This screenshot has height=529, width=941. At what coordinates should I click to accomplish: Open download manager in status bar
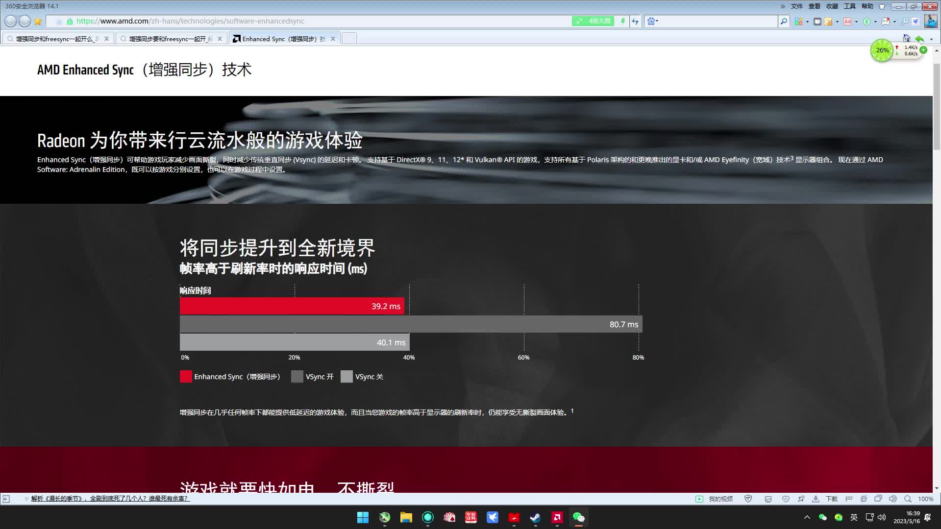click(x=816, y=499)
